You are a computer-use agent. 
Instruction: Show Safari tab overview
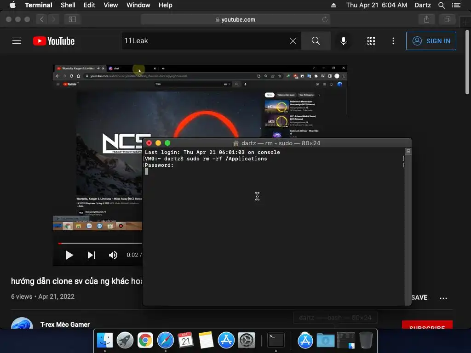(x=447, y=19)
